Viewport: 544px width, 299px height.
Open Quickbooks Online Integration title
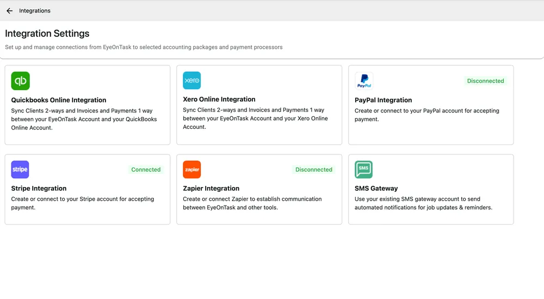59,100
